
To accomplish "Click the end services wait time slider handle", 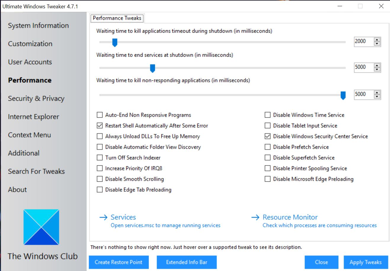I will [x=153, y=68].
